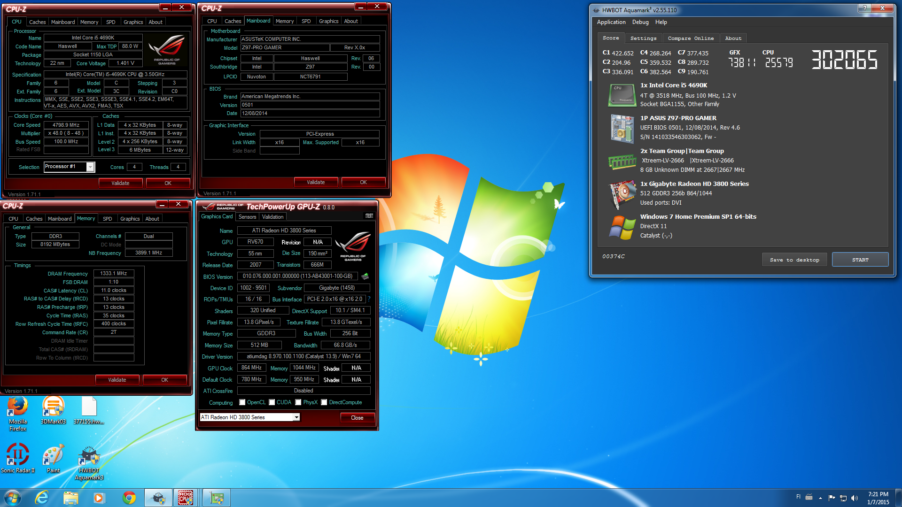Click the volume icon in system tray

854,498
